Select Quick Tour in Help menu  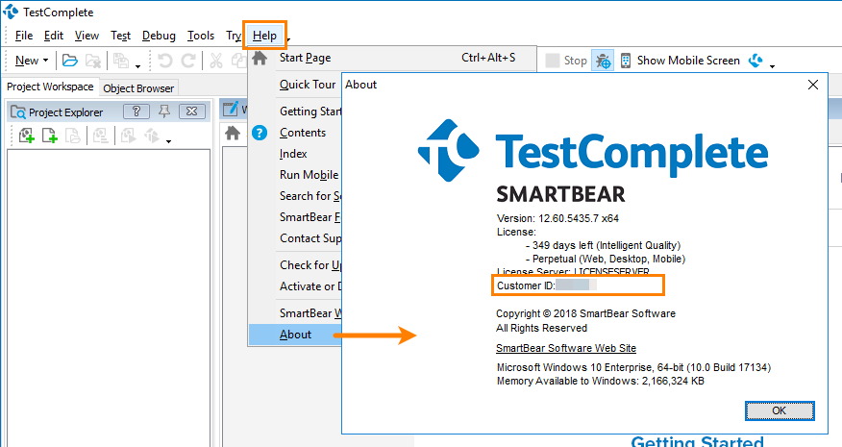point(308,85)
